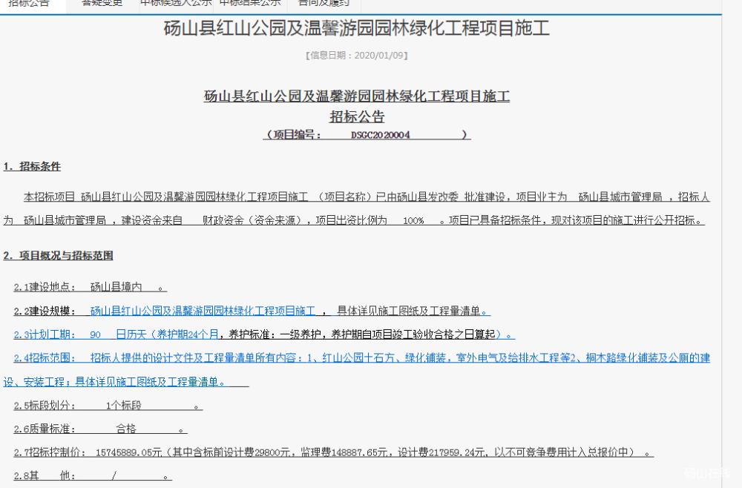Screen dimensions: 742x488
Task: Click the heading 1. 招标条件
Action: pyautogui.click(x=32, y=166)
